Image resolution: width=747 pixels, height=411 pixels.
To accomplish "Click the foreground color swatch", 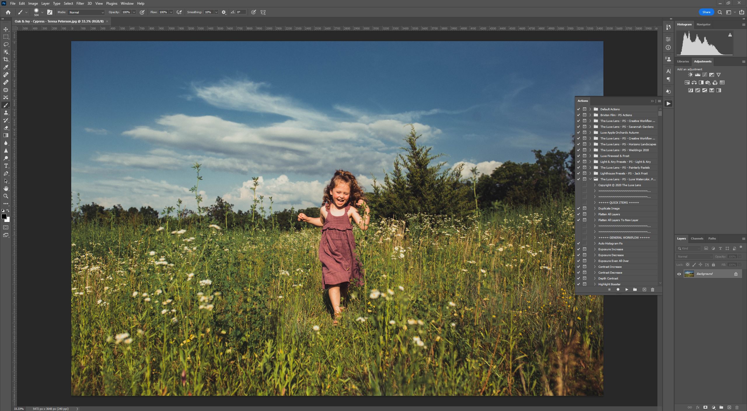I will 4,216.
